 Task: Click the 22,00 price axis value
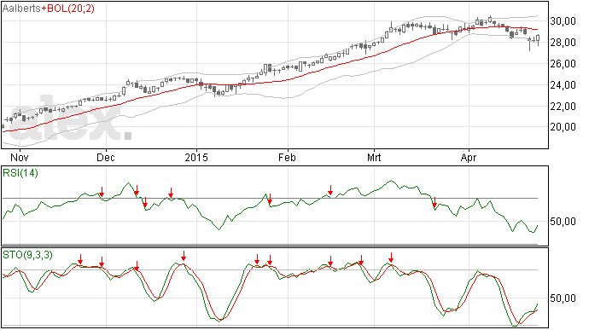click(563, 107)
